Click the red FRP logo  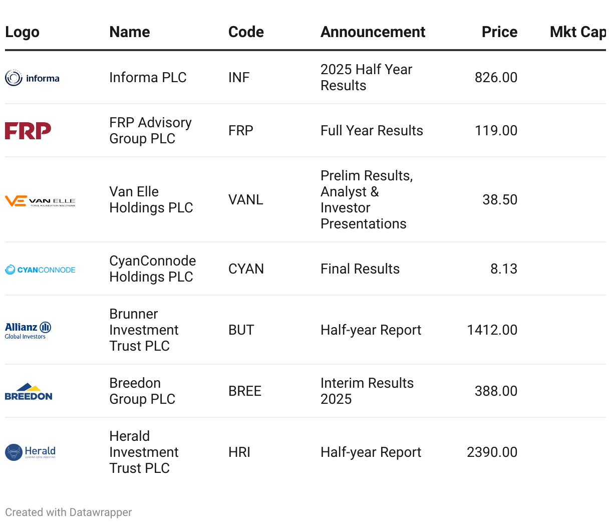tap(28, 131)
